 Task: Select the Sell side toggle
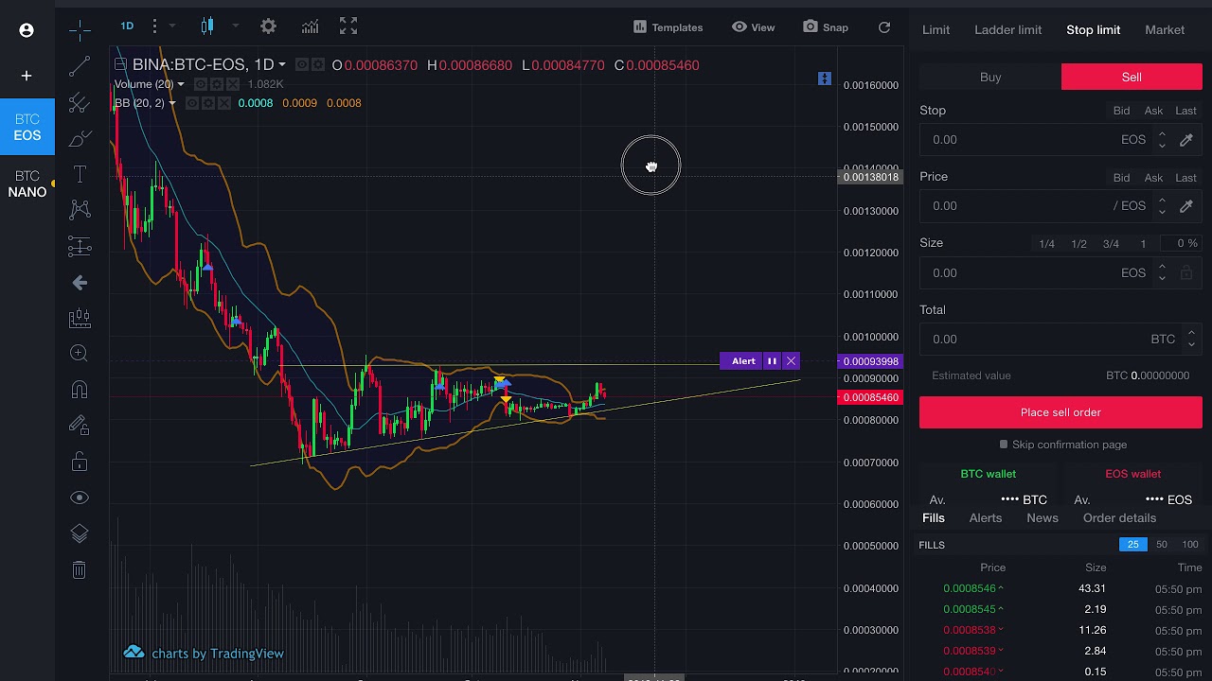(x=1132, y=77)
